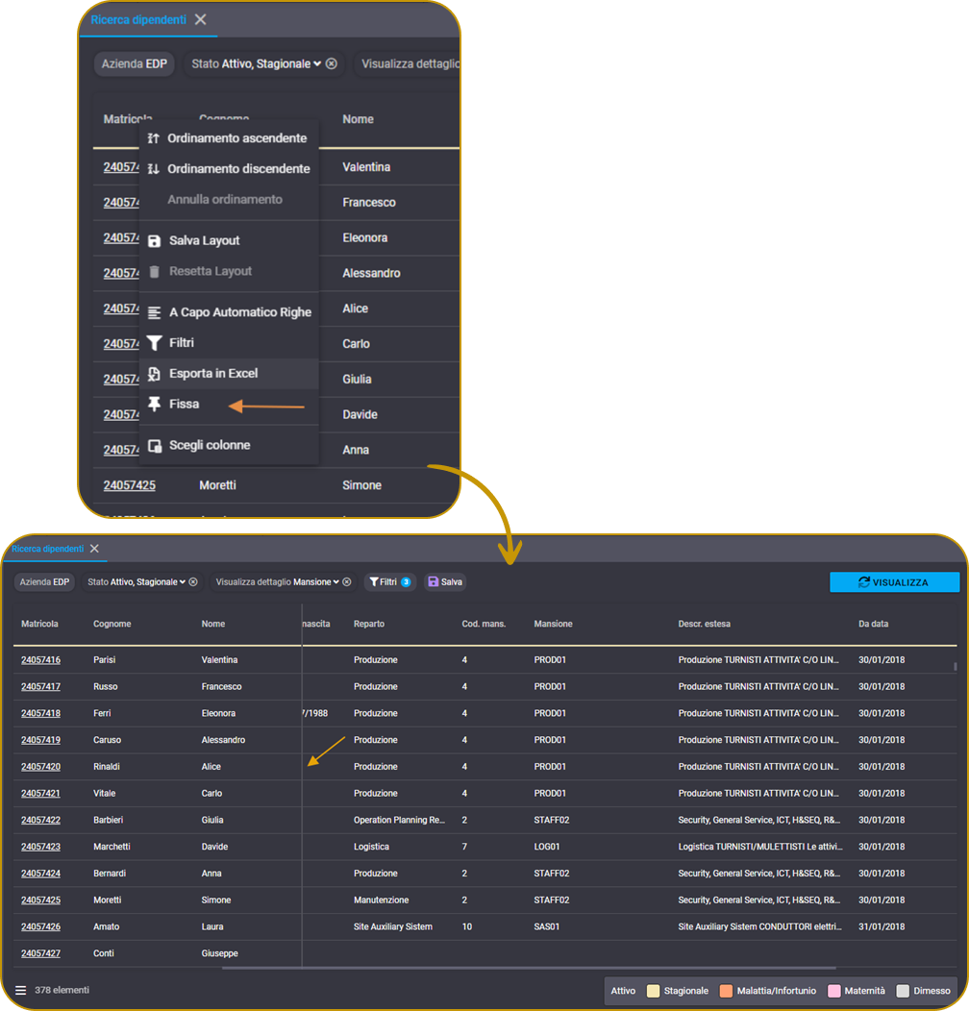
Task: Select the Logistica reparto cell
Action: [x=371, y=848]
